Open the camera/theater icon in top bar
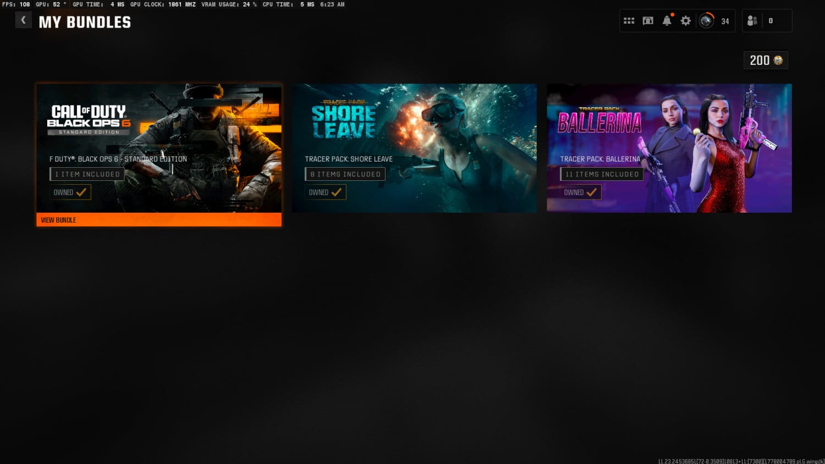The width and height of the screenshot is (825, 464). [648, 21]
